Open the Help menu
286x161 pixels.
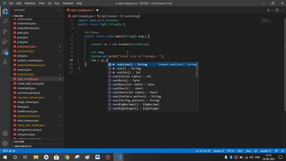(79, 3)
